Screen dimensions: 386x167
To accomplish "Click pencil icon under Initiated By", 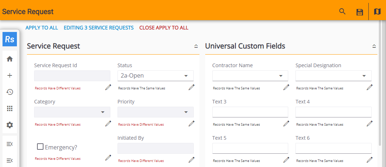I will [x=192, y=160].
